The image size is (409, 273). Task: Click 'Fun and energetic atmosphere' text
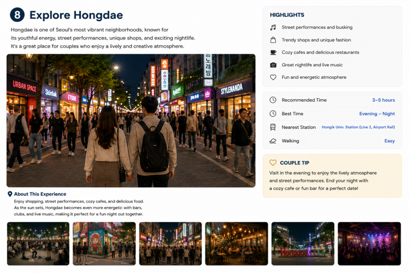314,77
